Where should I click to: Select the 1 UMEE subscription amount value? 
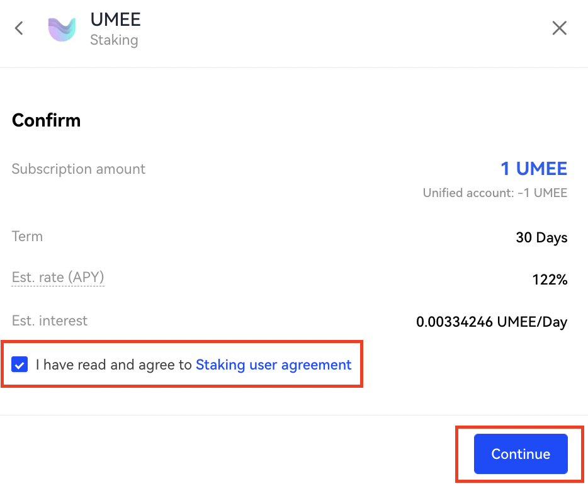(x=534, y=168)
